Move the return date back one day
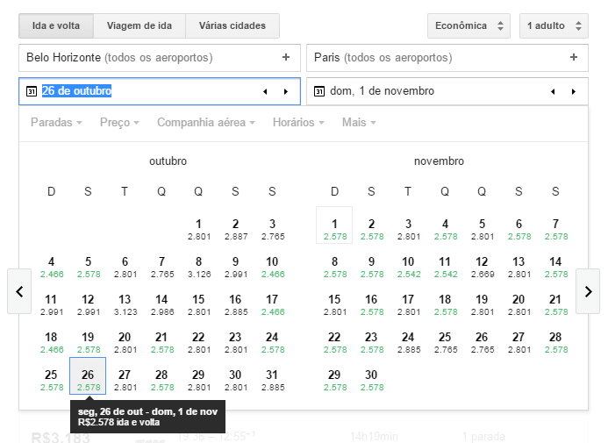 coord(553,91)
